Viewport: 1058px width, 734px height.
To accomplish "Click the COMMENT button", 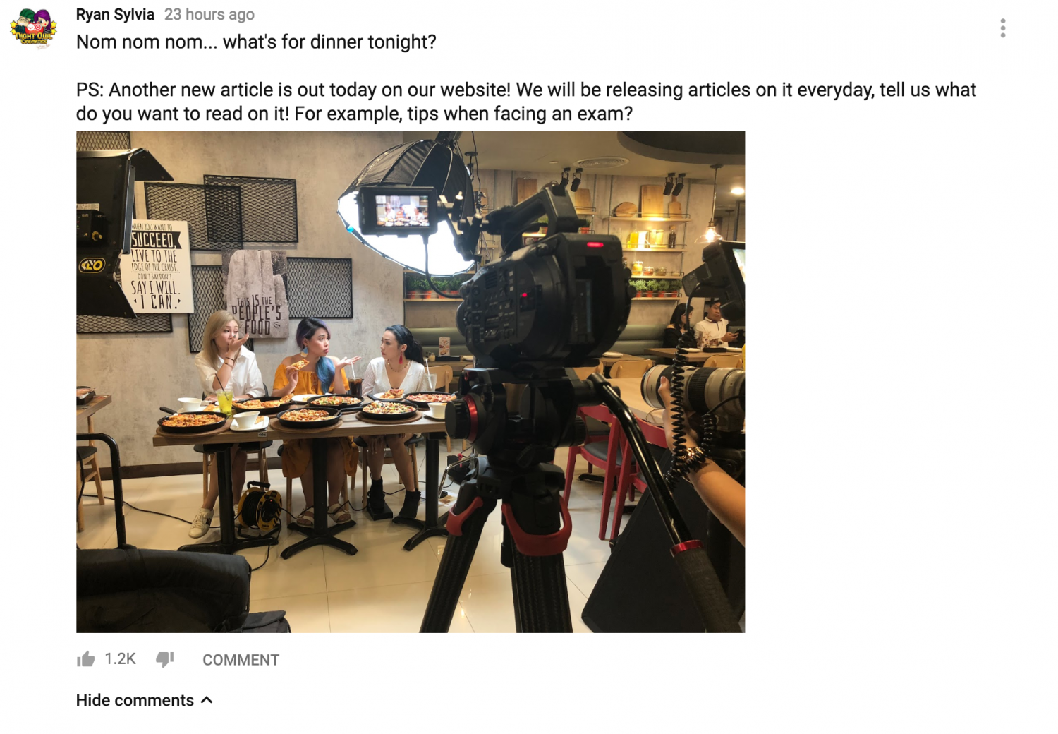I will click(241, 660).
